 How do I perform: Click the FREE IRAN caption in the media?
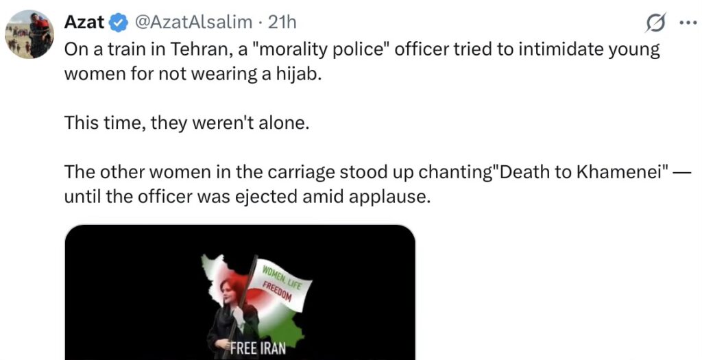(258, 349)
